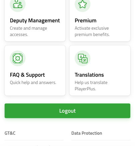
Task: Log out with the green Logout button
Action: (67, 111)
